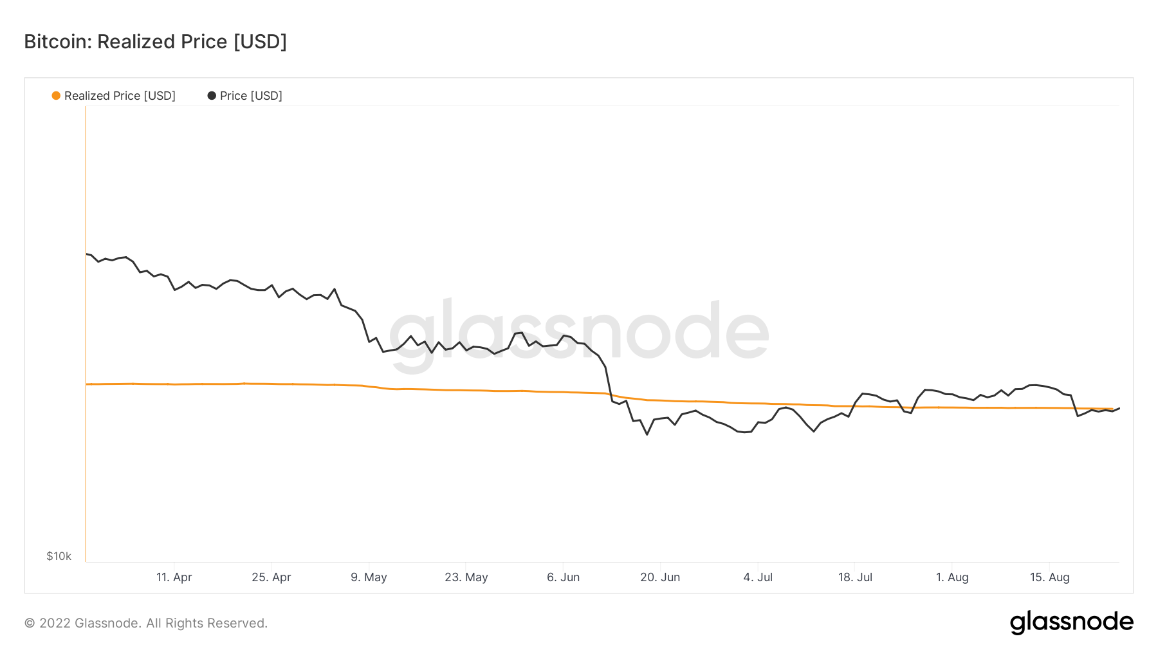Select the 18. Jul date tick label
The image size is (1158, 652).
pyautogui.click(x=855, y=577)
